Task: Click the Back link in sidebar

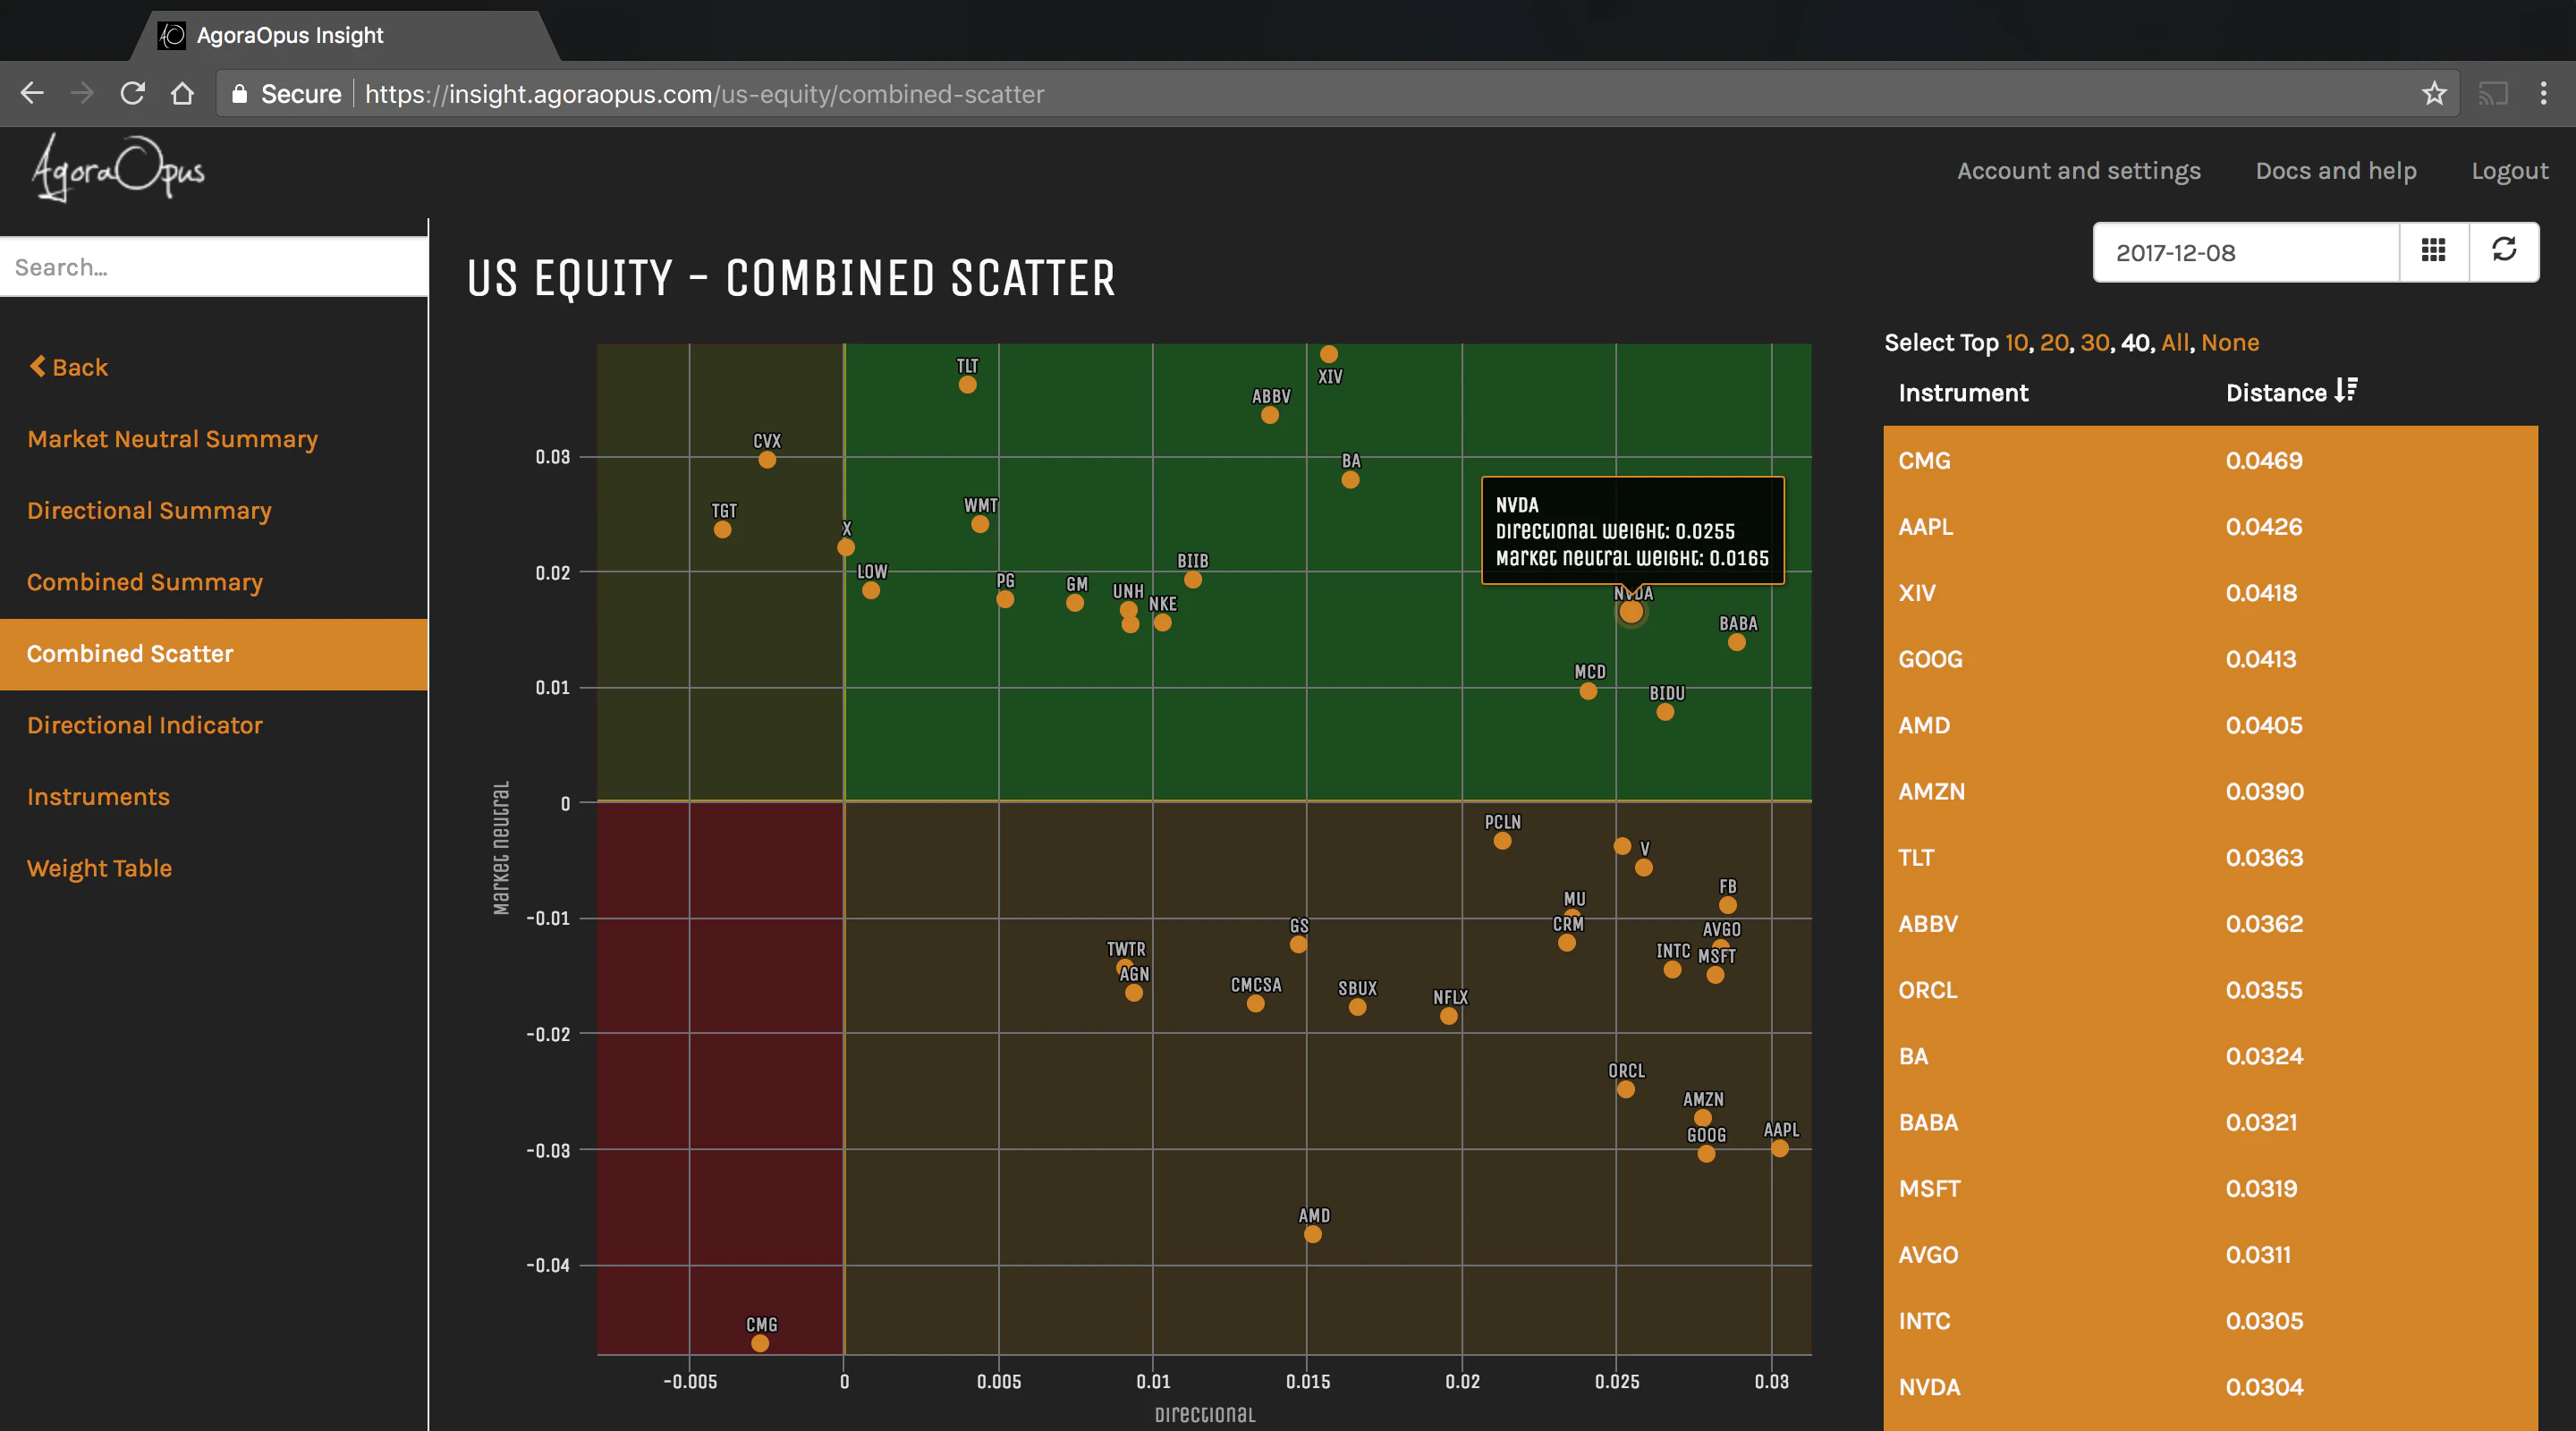Action: 68,367
